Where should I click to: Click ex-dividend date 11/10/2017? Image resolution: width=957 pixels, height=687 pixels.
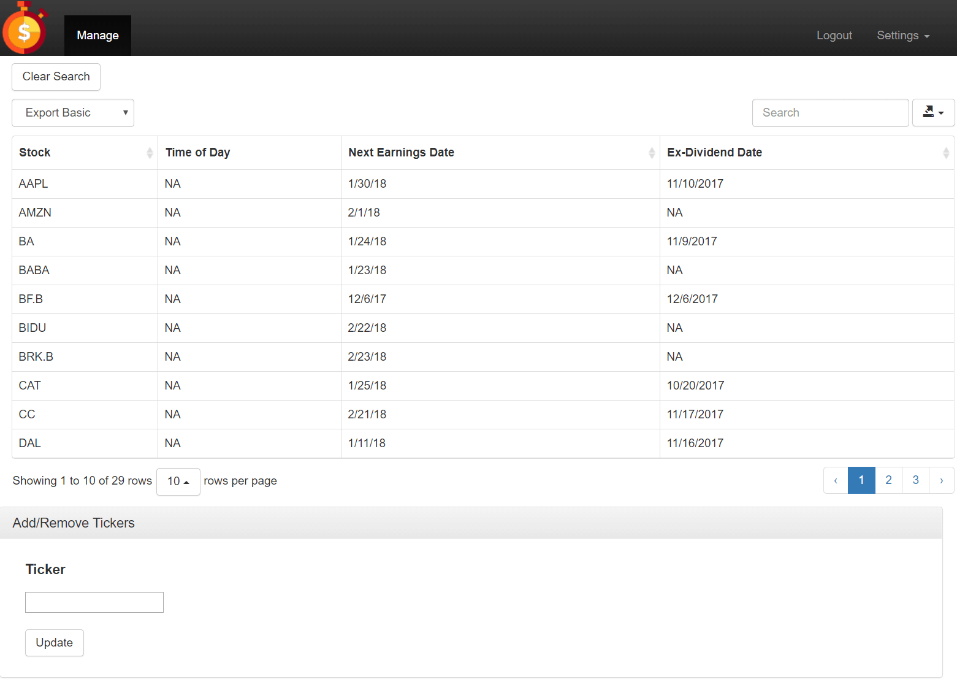[695, 184]
